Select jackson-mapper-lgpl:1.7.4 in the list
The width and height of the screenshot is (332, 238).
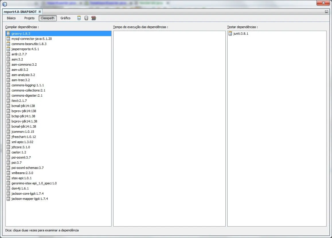[30, 199]
